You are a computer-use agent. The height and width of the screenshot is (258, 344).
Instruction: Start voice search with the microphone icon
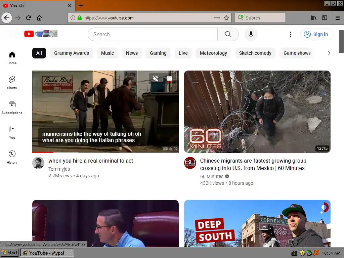(x=251, y=34)
